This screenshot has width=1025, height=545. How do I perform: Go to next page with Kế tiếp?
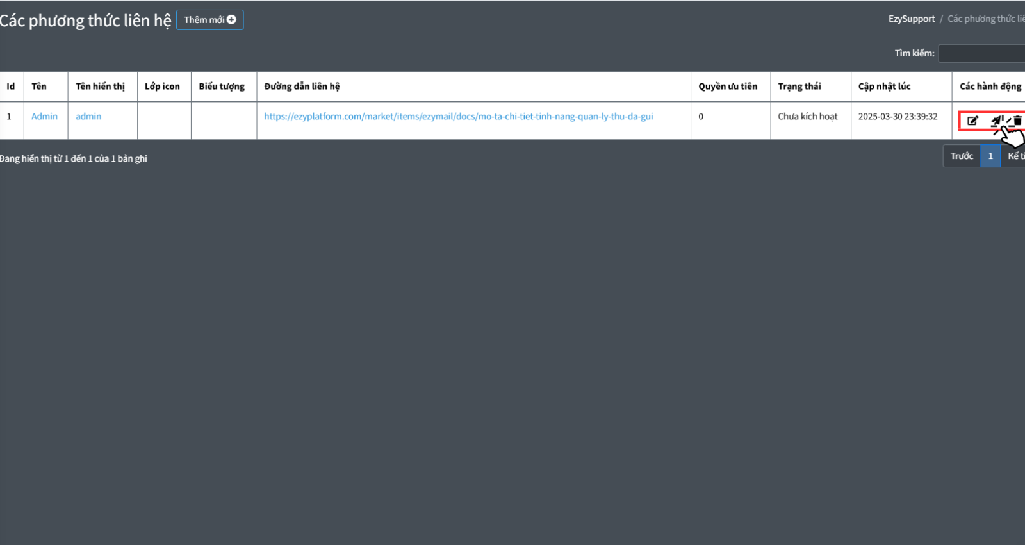click(x=1015, y=156)
